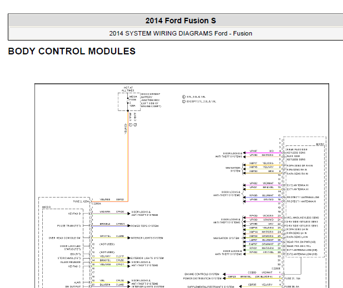Select the 'FUSE 2, 125A' label
This screenshot has height=288, width=343.
81,201
